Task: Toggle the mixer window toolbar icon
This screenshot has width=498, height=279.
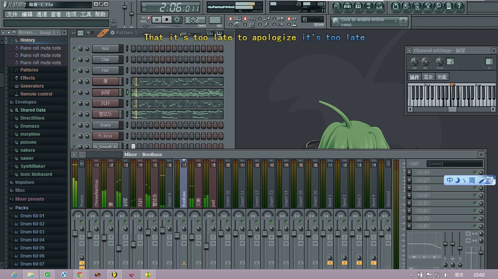Action: coord(379,6)
